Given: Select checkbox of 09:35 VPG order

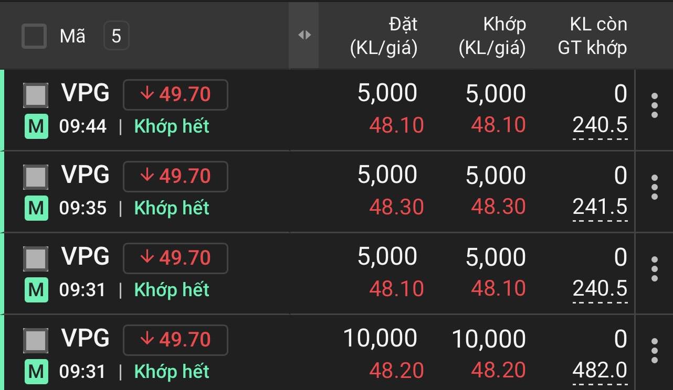Looking at the screenshot, I should 36,177.
